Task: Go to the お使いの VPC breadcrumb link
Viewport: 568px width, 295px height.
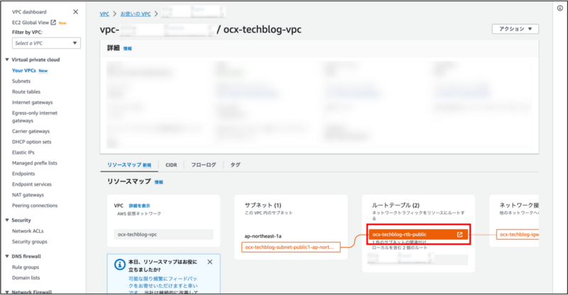Action: point(136,13)
